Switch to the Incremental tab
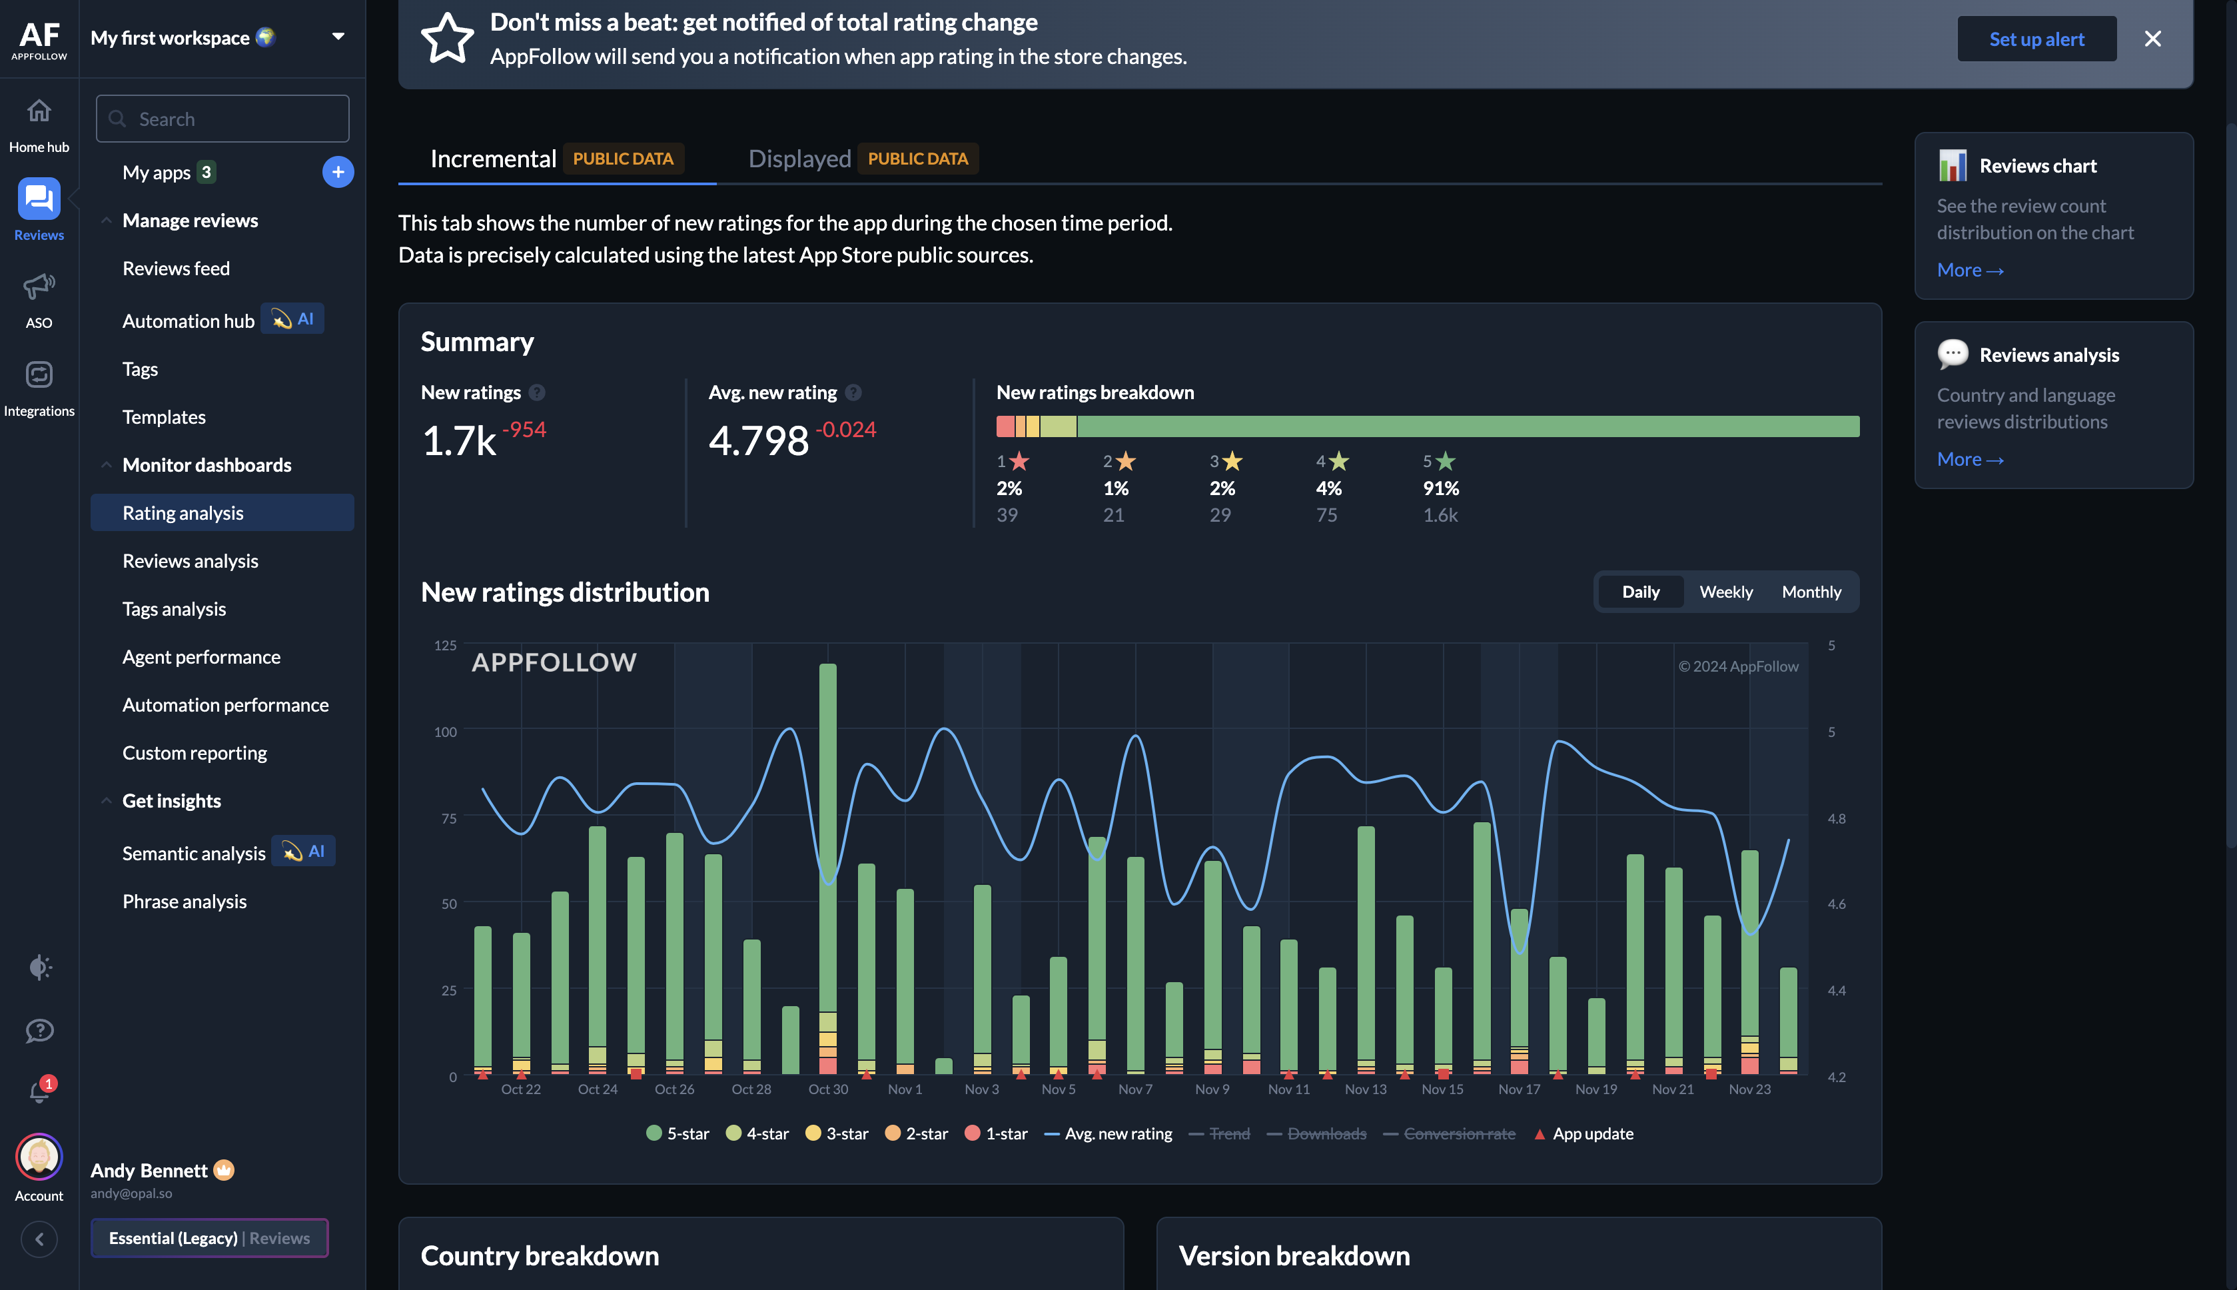 click(x=557, y=159)
